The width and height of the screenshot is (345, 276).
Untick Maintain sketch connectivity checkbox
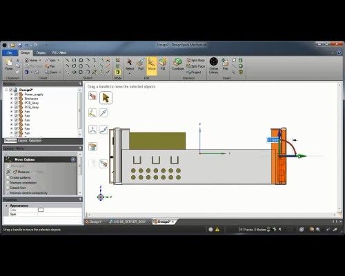(x=8, y=193)
